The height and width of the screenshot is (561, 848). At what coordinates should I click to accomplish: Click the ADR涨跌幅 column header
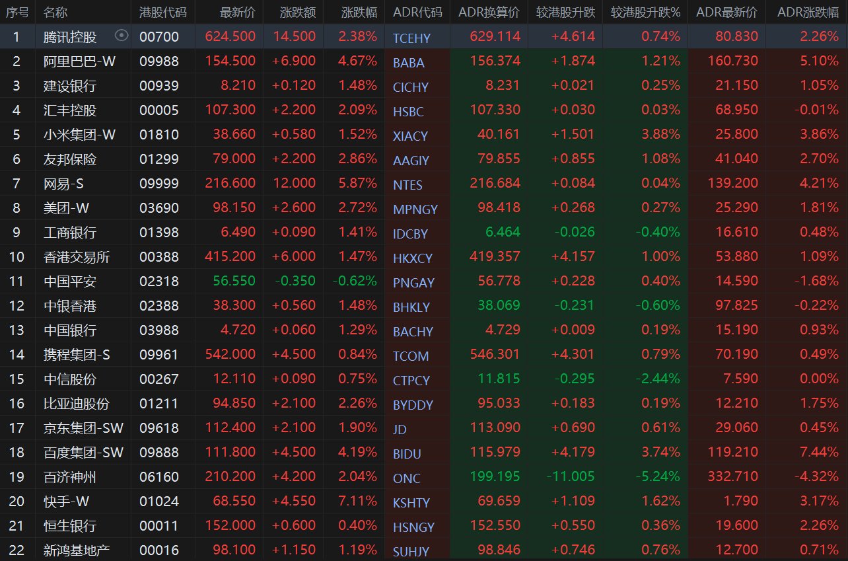[808, 12]
